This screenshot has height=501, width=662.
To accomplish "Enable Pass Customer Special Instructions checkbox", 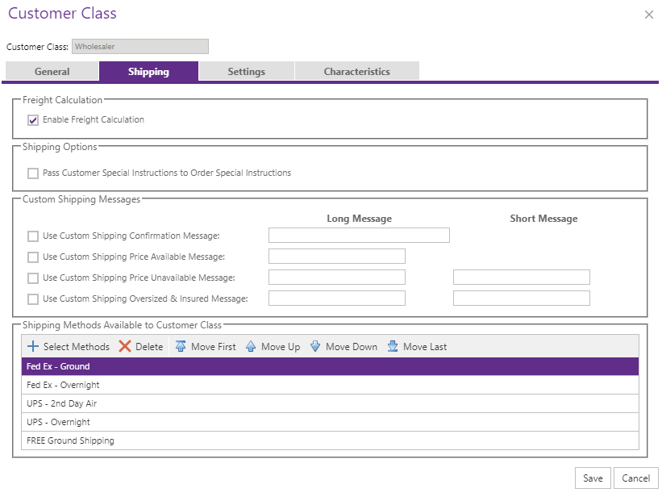I will click(x=33, y=173).
